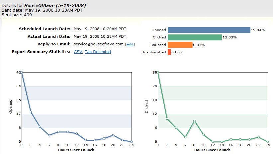Image resolution: width=273 pixels, height=154 pixels.
Task: Select Opened chart data point at hour 2
Action: pyautogui.click(x=31, y=112)
